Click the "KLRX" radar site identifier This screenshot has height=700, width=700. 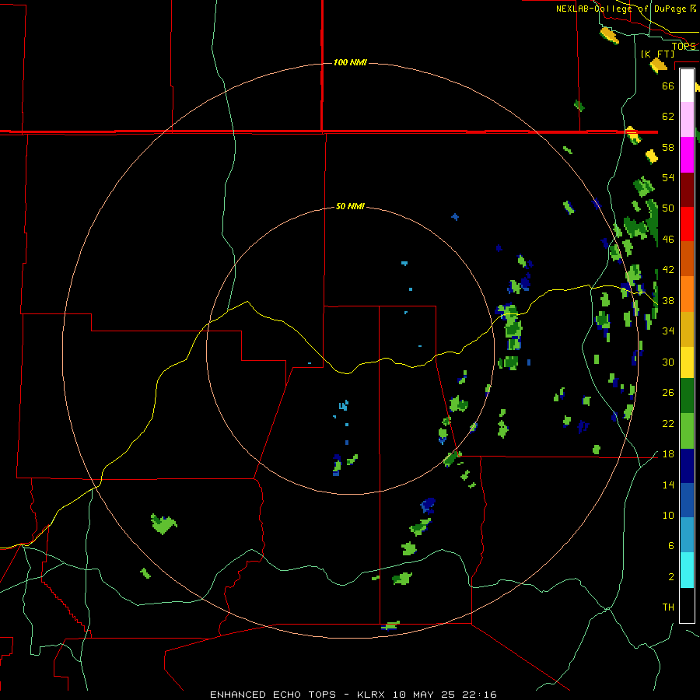point(373,695)
